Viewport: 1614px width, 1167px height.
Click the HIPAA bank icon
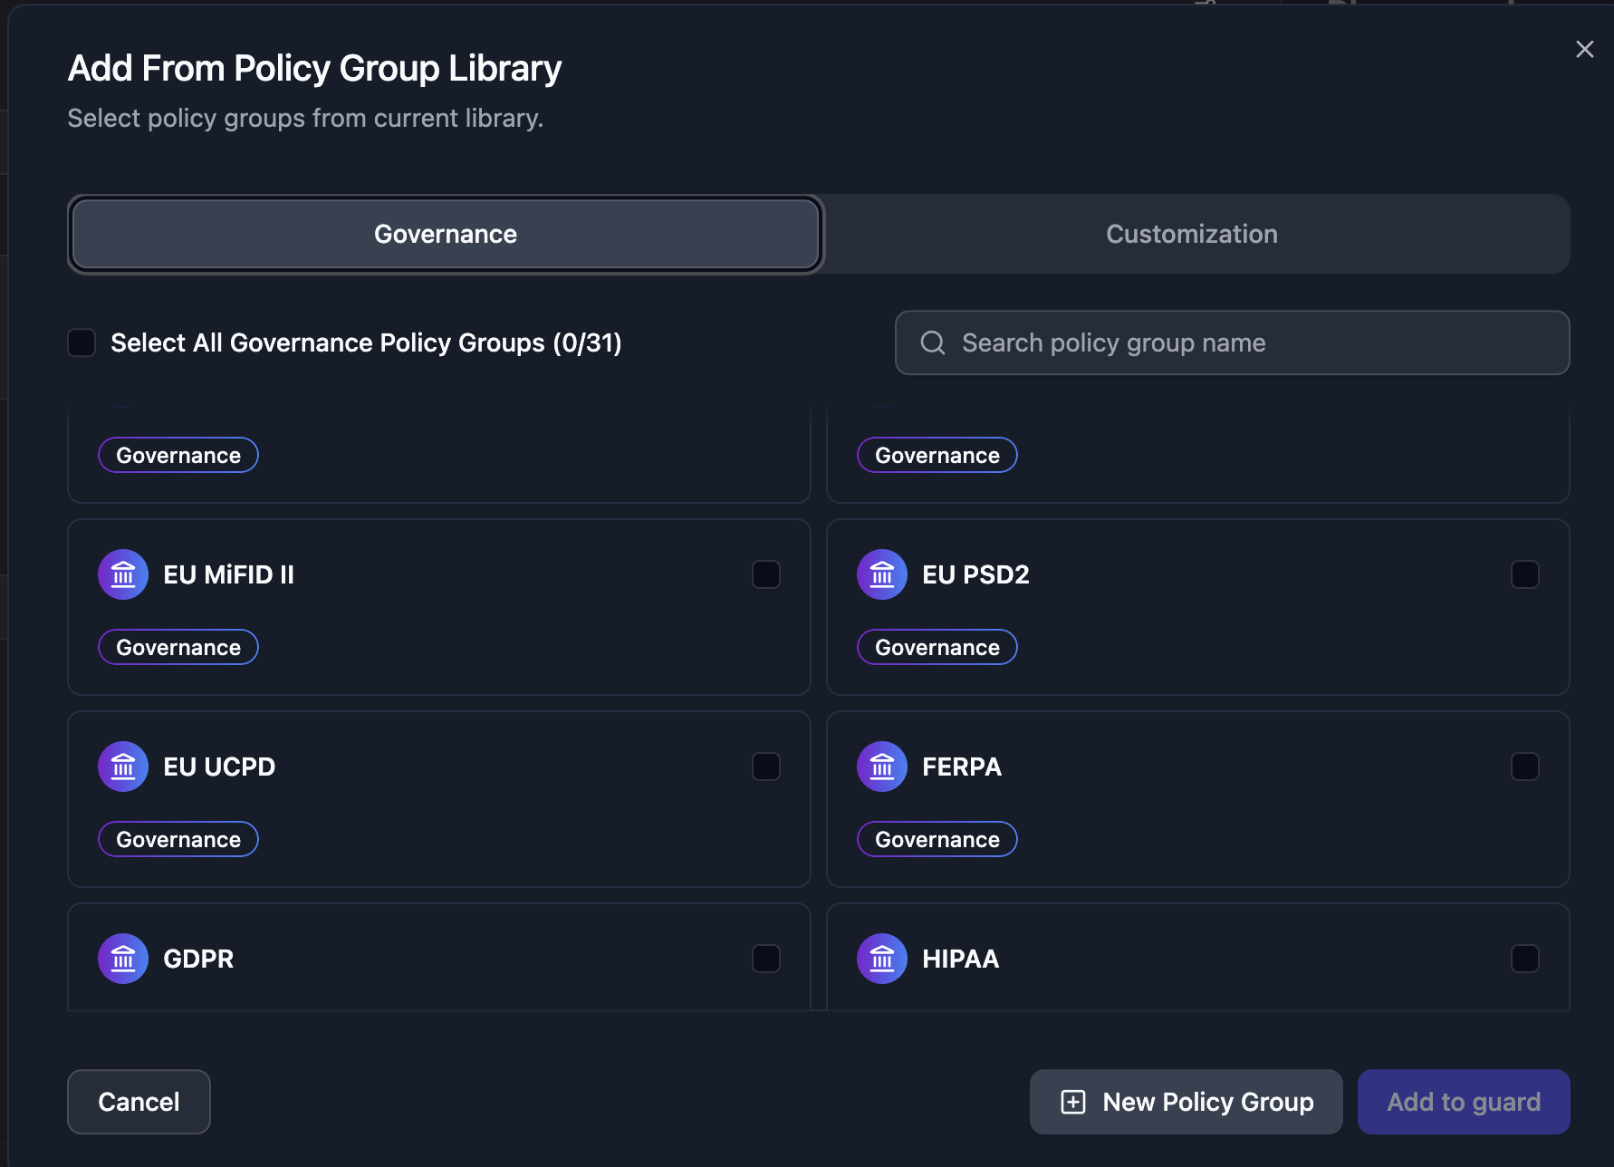click(882, 959)
